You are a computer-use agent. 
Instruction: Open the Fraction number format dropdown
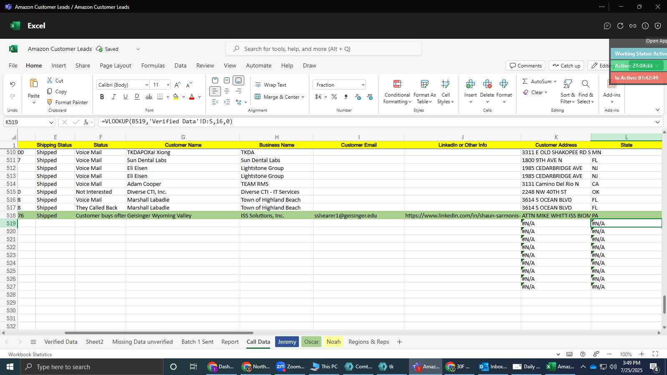point(363,85)
